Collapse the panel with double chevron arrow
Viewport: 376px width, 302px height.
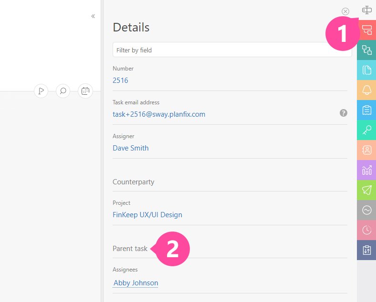(93, 16)
